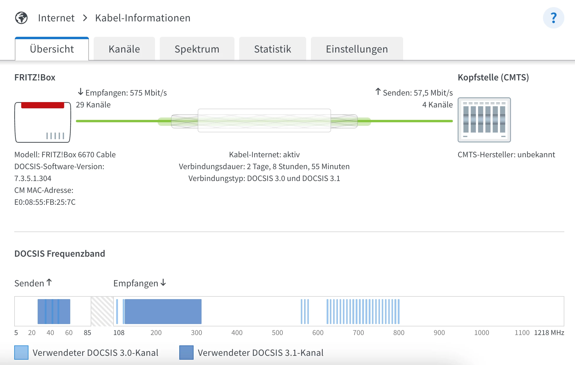The image size is (575, 365).
Task: Click the FRITZ!Box device illustration
Action: 43,122
